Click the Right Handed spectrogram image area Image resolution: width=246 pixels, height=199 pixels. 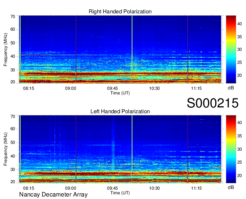pos(120,49)
